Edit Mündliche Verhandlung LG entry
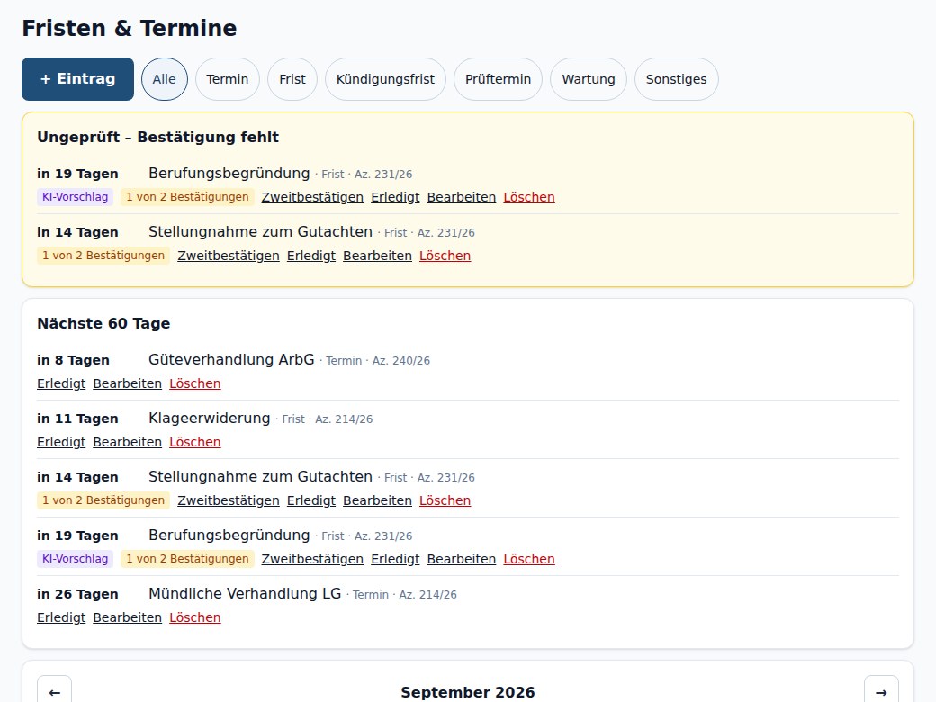 point(127,617)
